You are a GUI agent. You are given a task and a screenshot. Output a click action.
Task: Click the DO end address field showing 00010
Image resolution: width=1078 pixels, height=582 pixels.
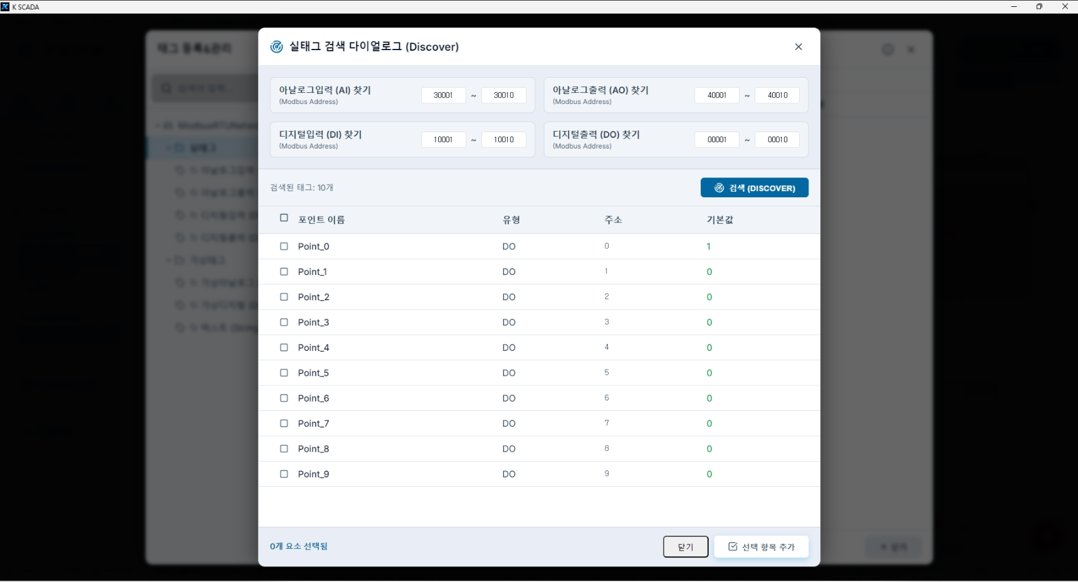pyautogui.click(x=777, y=139)
